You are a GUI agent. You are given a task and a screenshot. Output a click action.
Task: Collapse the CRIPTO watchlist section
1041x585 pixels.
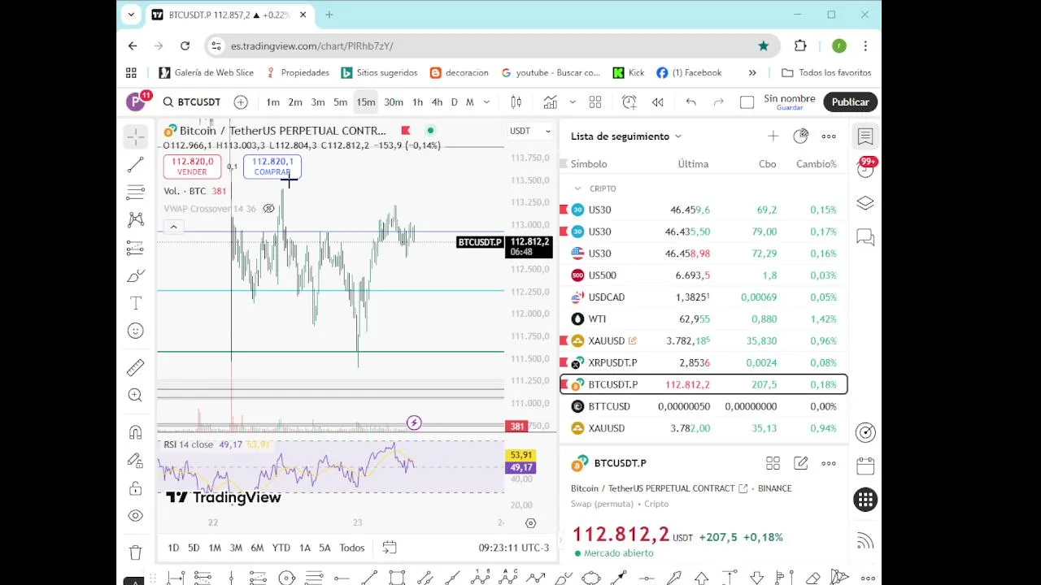click(x=577, y=188)
